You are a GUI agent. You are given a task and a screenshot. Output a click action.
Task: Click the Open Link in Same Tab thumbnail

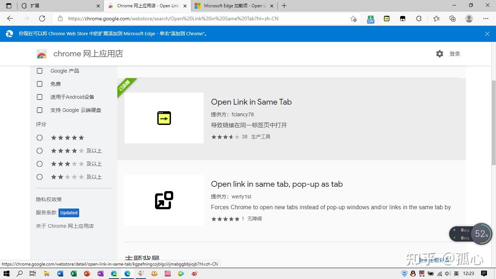pyautogui.click(x=164, y=118)
